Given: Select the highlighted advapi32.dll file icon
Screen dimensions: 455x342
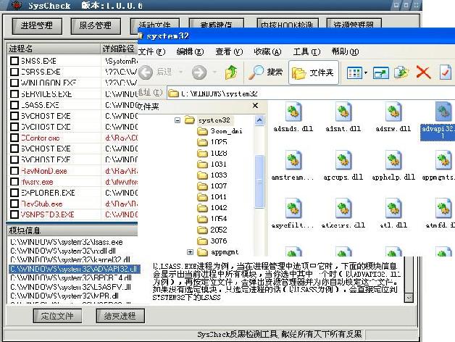Looking at the screenshot, I should point(443,112).
